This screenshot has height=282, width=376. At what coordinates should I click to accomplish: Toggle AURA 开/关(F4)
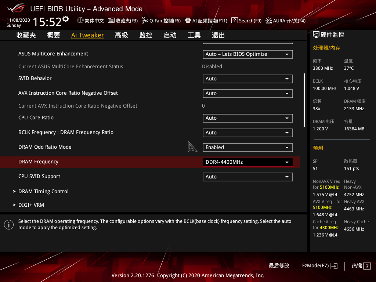point(289,21)
